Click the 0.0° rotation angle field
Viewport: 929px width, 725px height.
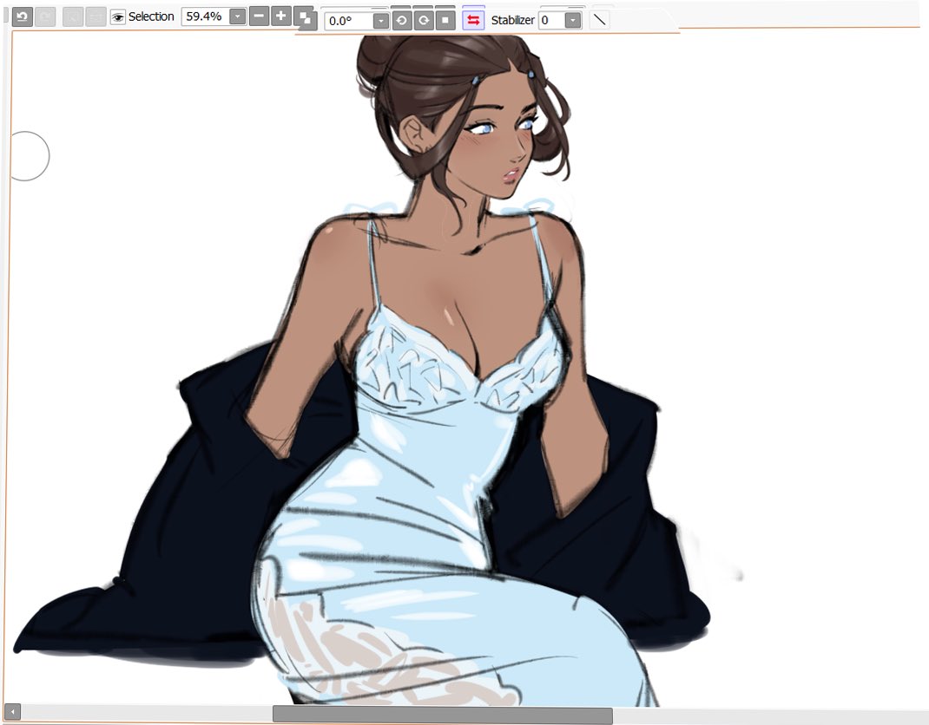click(x=349, y=21)
